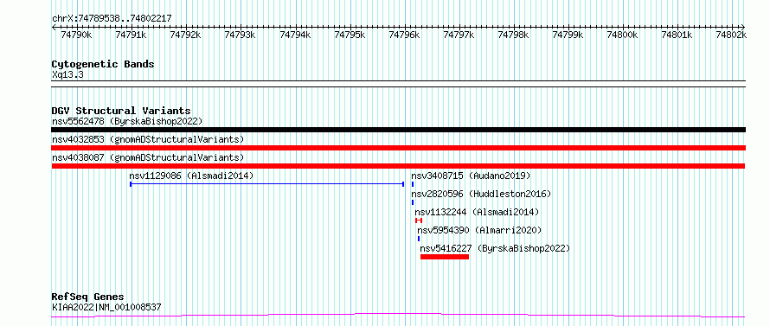Click the blue nsv1129086 variant span
Viewport: 770px width, 326px height.
click(266, 184)
